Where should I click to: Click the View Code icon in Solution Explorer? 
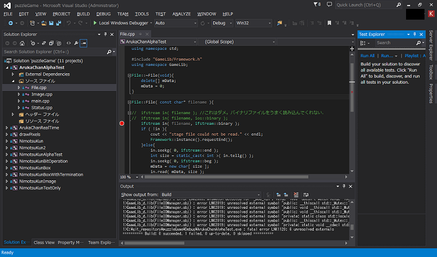(68, 43)
